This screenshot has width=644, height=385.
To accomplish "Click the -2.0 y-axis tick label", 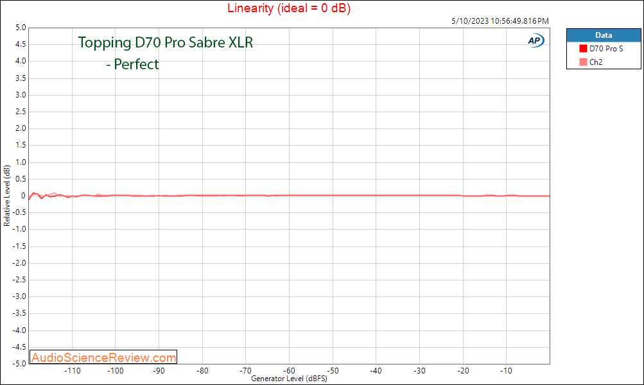I will (x=19, y=264).
